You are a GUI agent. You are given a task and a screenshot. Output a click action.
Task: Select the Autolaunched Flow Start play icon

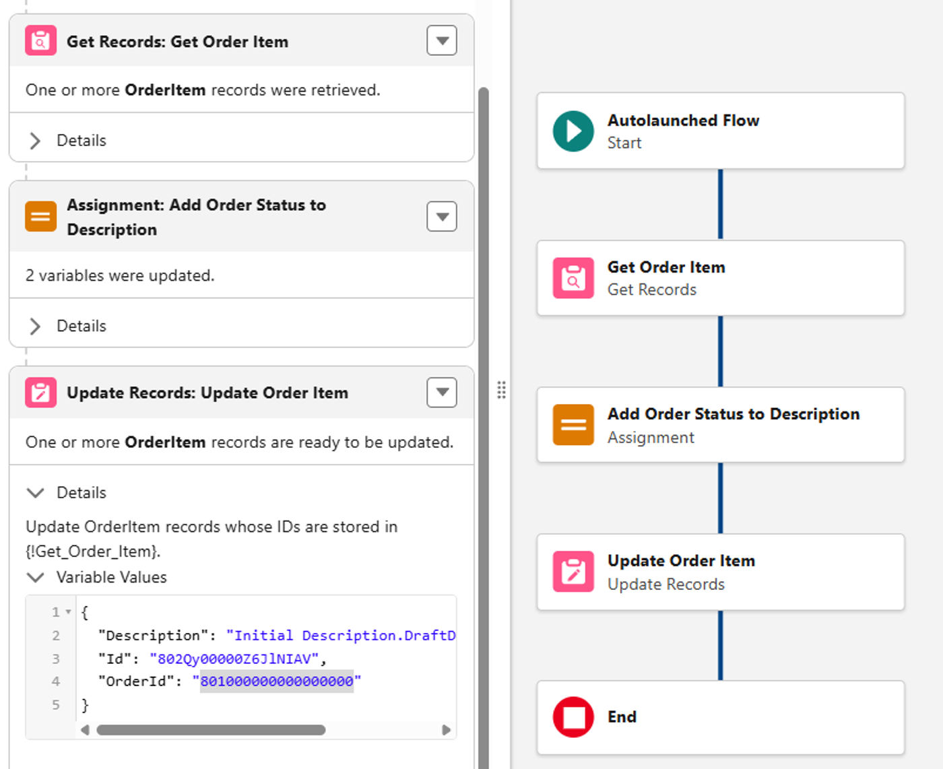tap(573, 131)
